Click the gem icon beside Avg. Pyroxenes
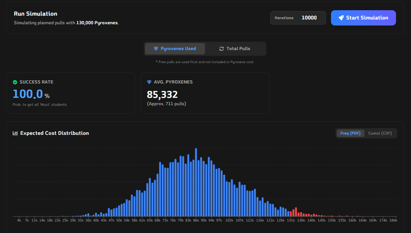Image resolution: width=411 pixels, height=233 pixels. [x=149, y=82]
